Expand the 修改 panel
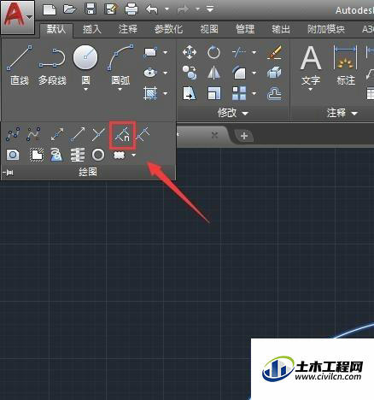 (233, 113)
